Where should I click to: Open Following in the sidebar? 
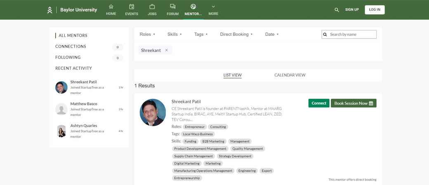click(68, 57)
